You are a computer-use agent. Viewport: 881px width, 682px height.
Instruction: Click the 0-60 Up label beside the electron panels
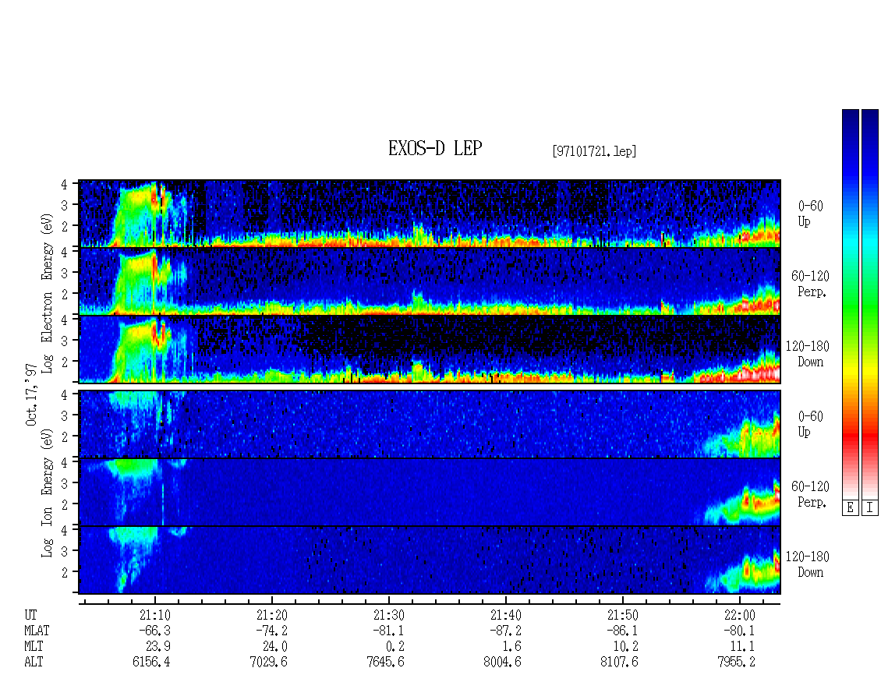click(x=810, y=214)
